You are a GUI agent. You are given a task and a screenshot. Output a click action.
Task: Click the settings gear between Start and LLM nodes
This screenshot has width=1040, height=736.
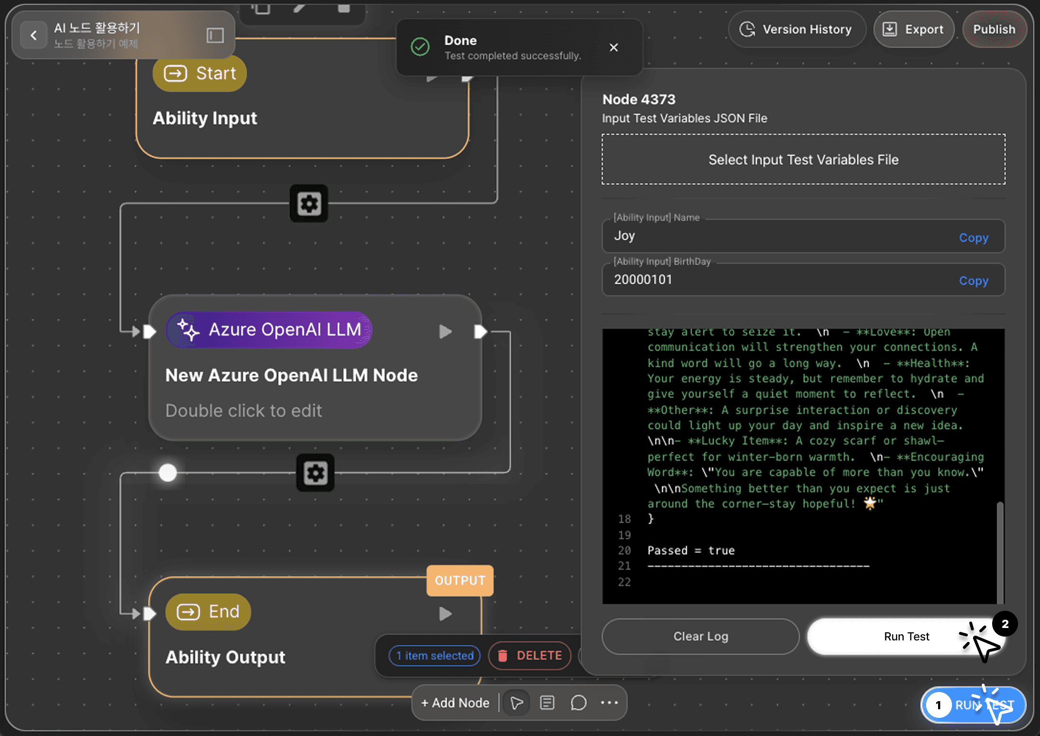tap(309, 204)
